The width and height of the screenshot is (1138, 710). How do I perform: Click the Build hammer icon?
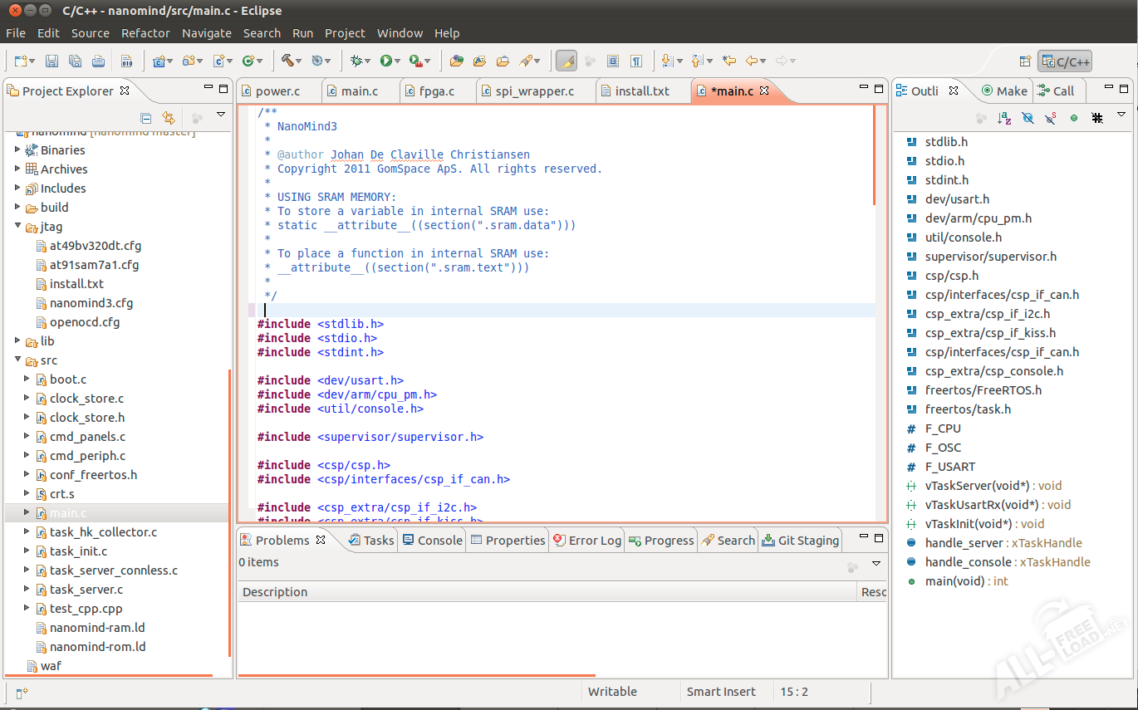coord(287,61)
